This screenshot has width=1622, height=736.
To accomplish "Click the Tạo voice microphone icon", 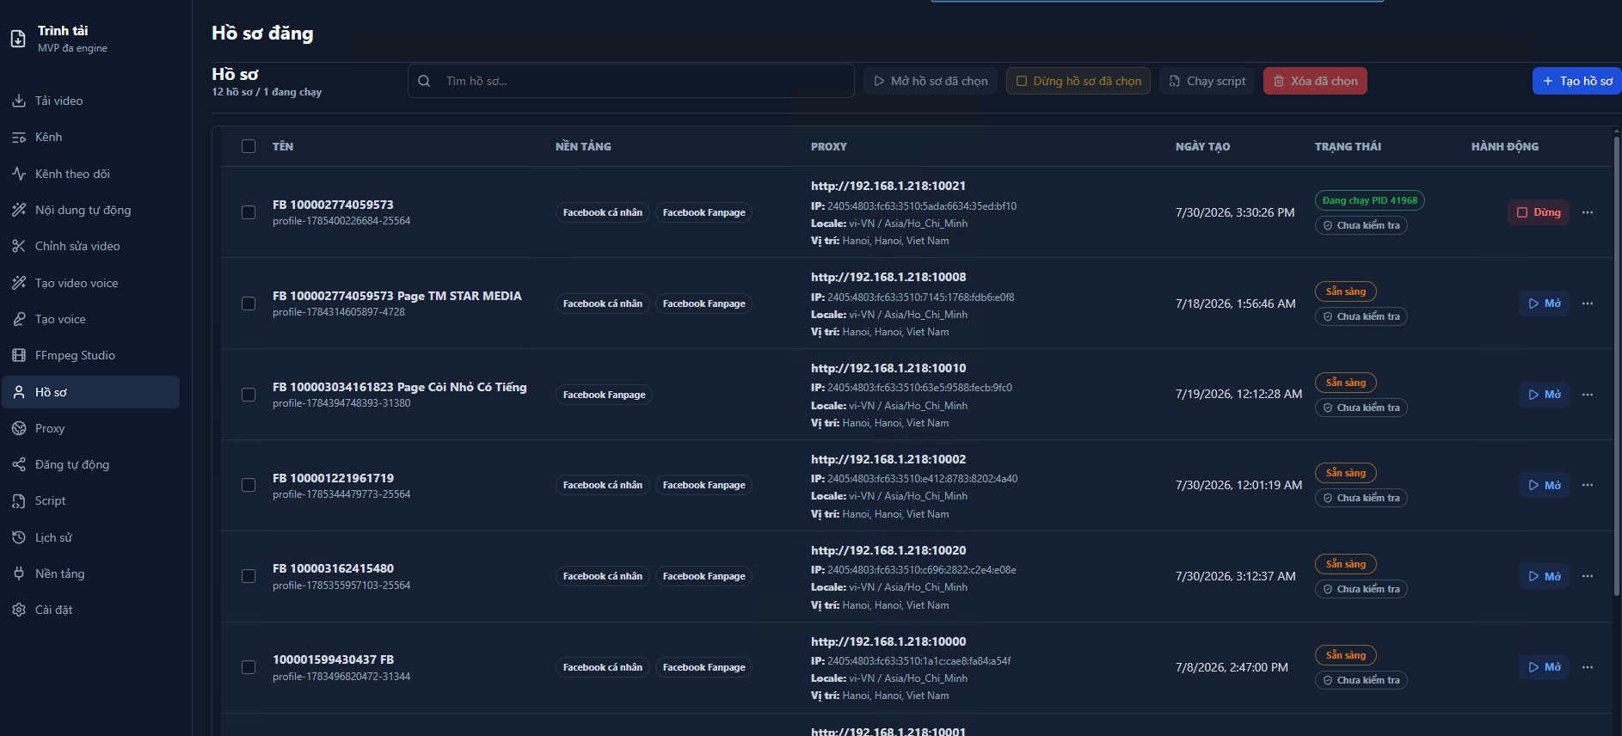I will point(19,319).
